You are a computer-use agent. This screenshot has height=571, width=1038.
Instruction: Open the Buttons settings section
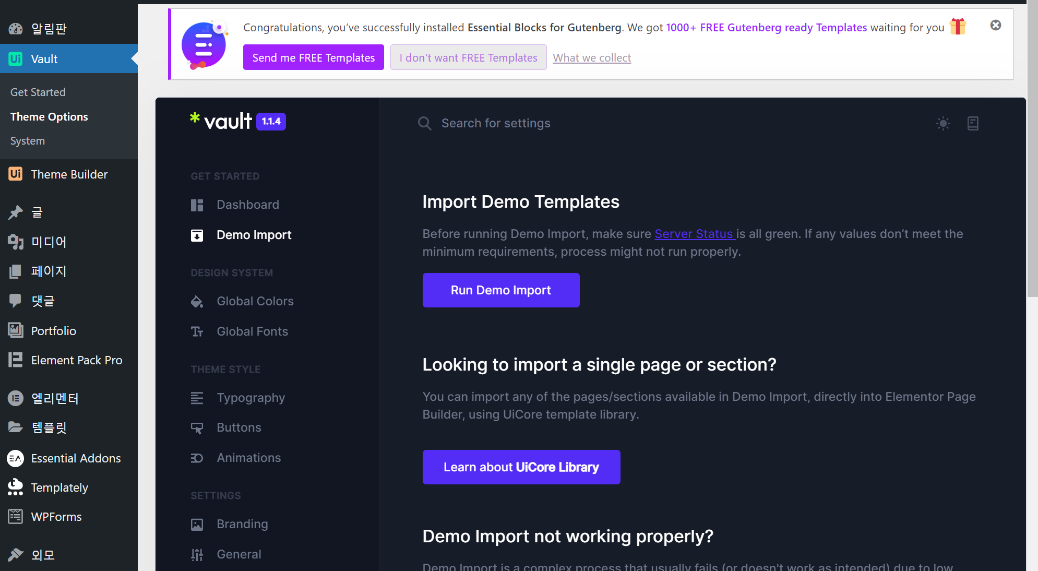[238, 427]
